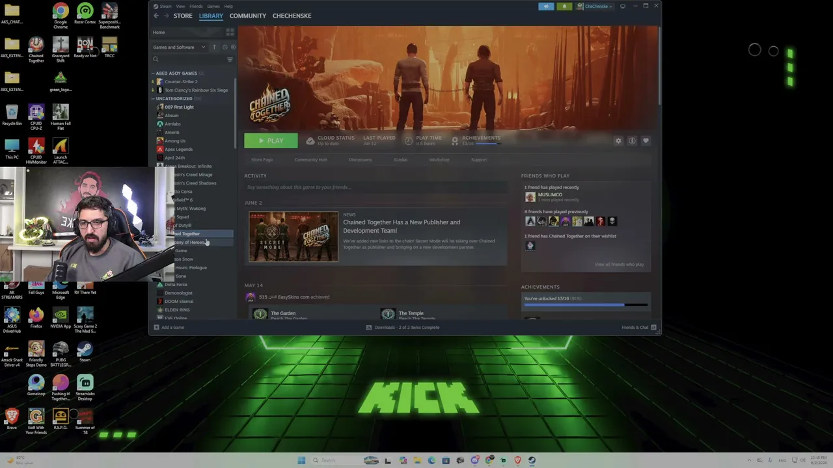Select Recycle Bin on desktop
Image resolution: width=833 pixels, height=468 pixels.
(x=12, y=115)
